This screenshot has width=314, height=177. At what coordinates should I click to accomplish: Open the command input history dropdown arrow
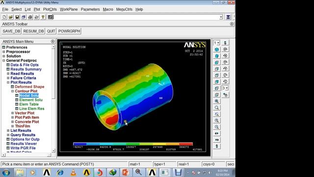(221, 17)
